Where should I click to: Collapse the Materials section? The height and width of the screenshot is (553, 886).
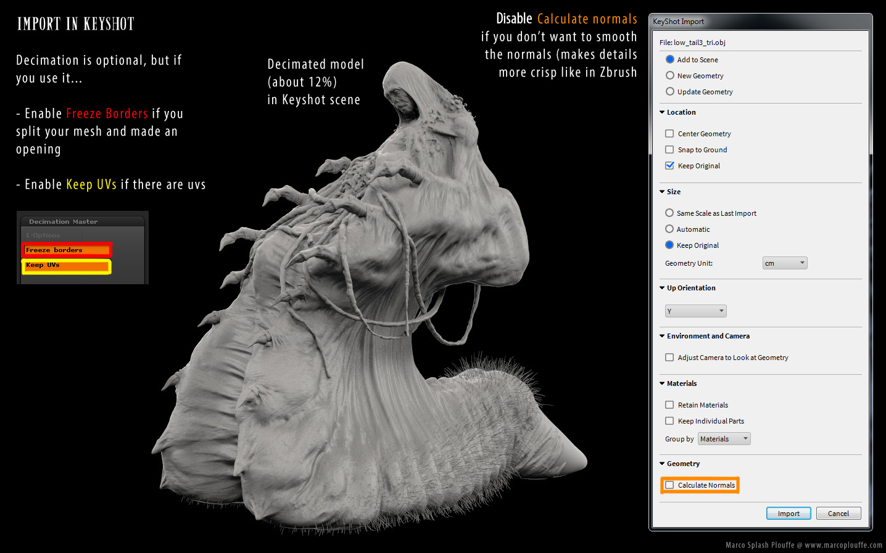click(662, 383)
